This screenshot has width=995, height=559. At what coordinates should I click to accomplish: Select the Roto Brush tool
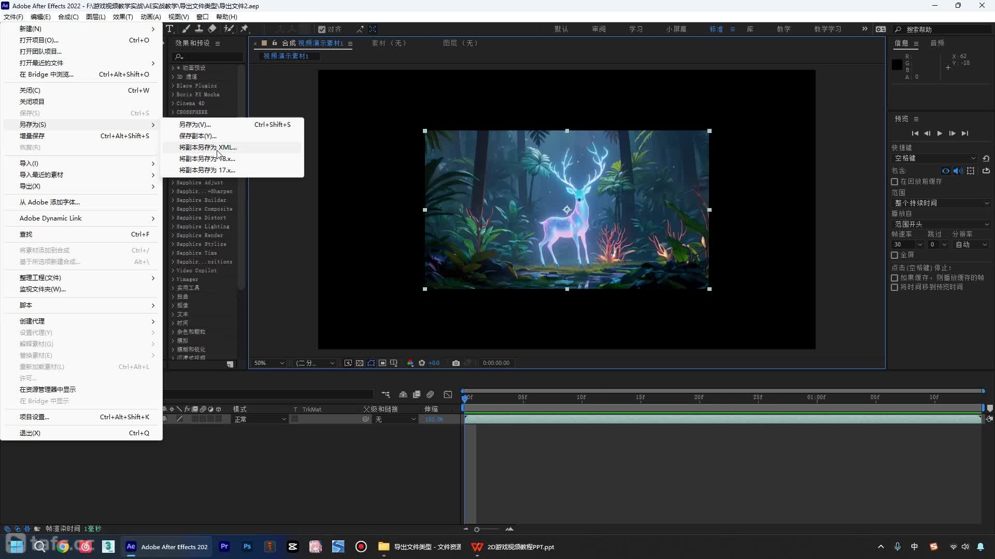tap(229, 29)
